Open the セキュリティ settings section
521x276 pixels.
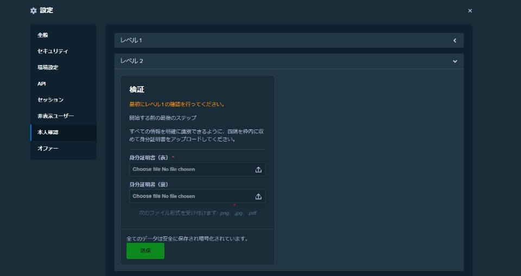coord(63,51)
